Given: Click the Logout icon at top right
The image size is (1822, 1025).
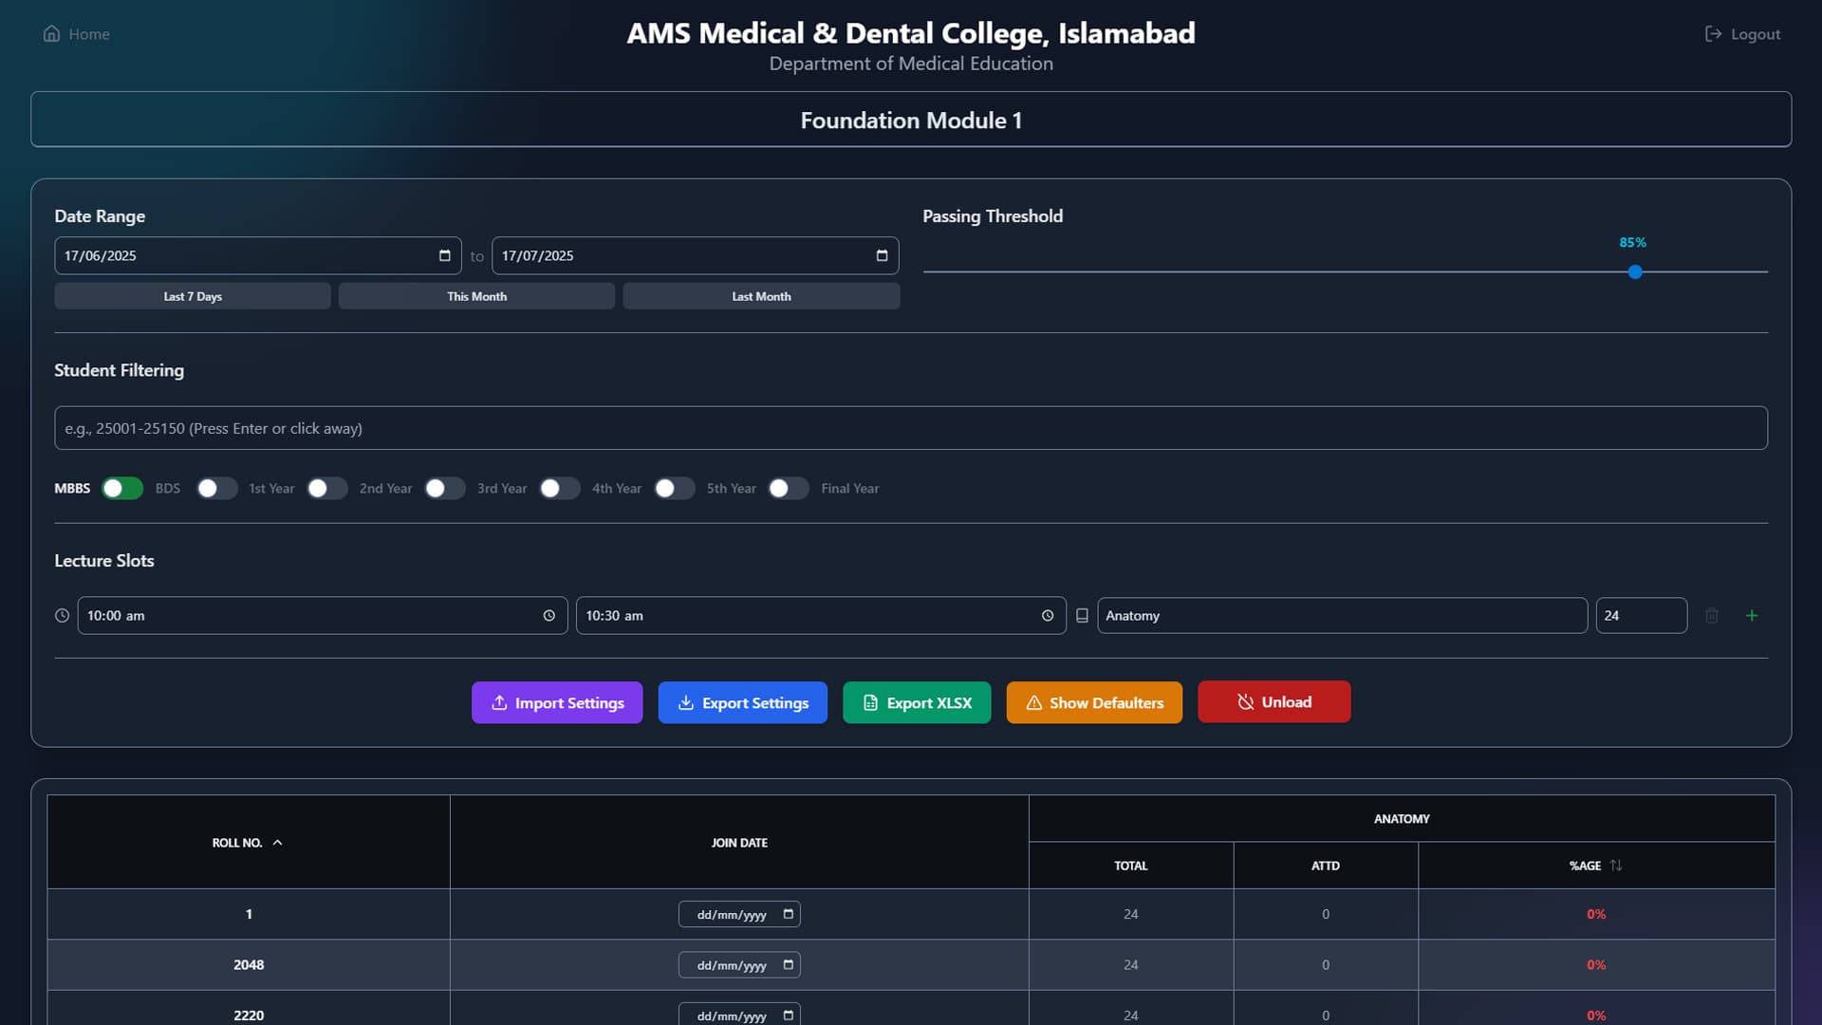Looking at the screenshot, I should coord(1713,34).
